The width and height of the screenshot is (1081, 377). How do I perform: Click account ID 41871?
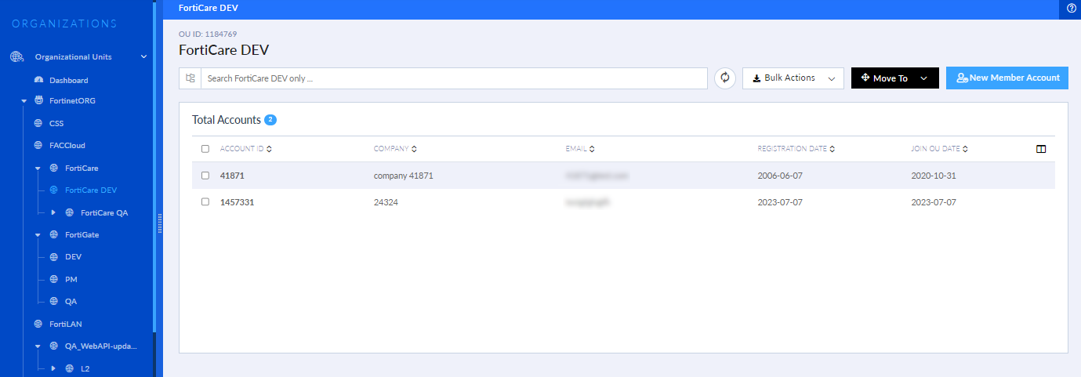232,176
